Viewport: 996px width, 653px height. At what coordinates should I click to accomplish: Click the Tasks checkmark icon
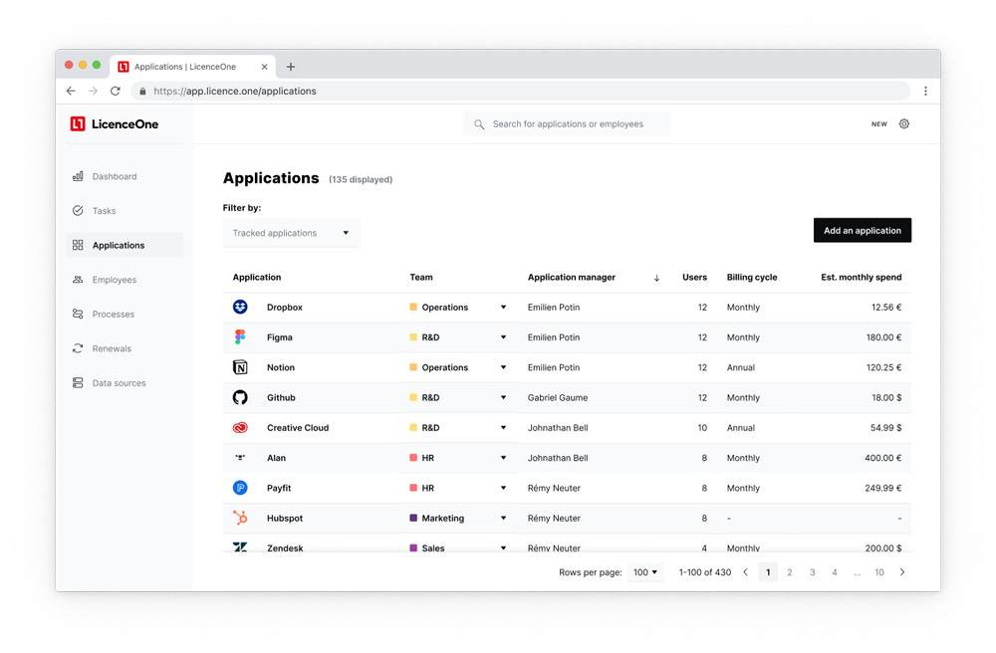(x=78, y=211)
